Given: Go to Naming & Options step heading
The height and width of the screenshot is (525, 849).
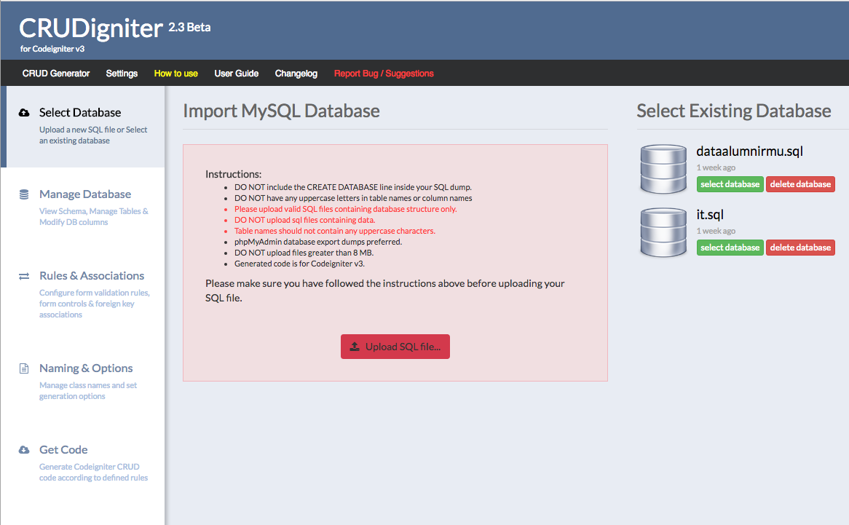Looking at the screenshot, I should (86, 368).
